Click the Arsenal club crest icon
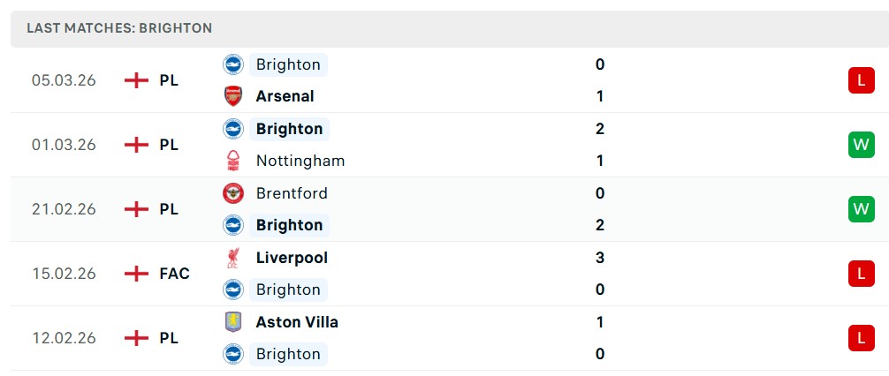The image size is (889, 376). tap(232, 96)
